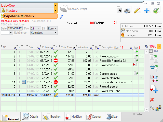This screenshot has width=163, height=122.
Task: Click the Papeterie Michaux customer field
Action: [29, 16]
